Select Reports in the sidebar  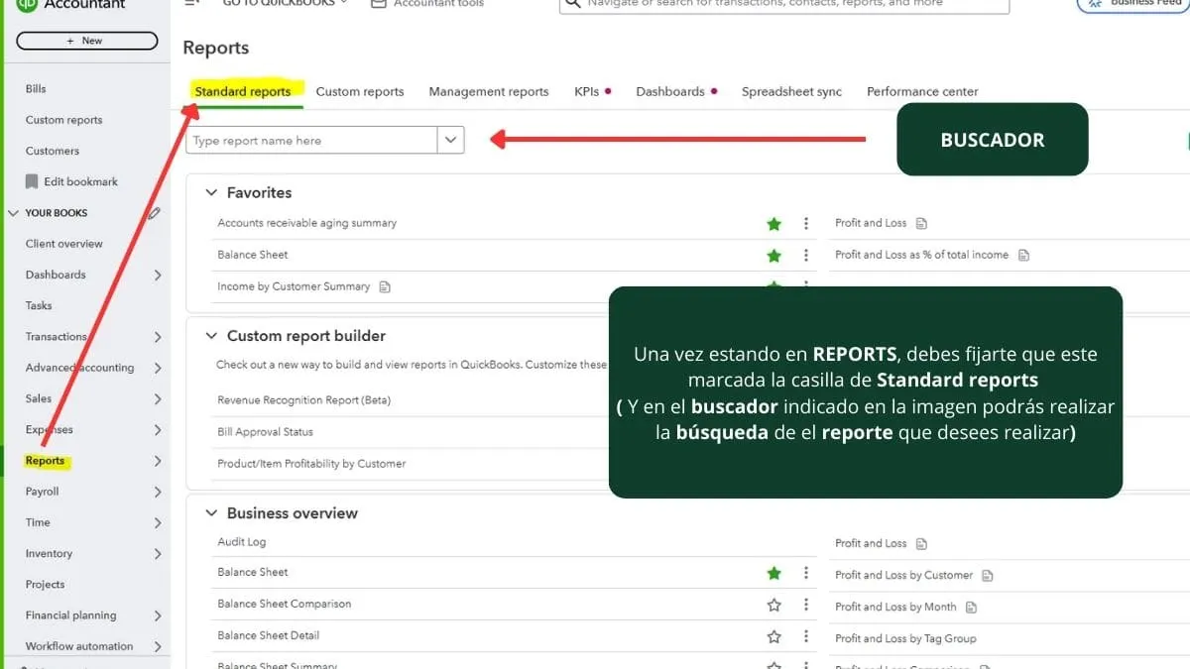tap(45, 461)
